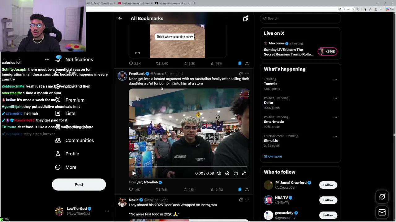Open video settings gear

[x=227, y=173]
